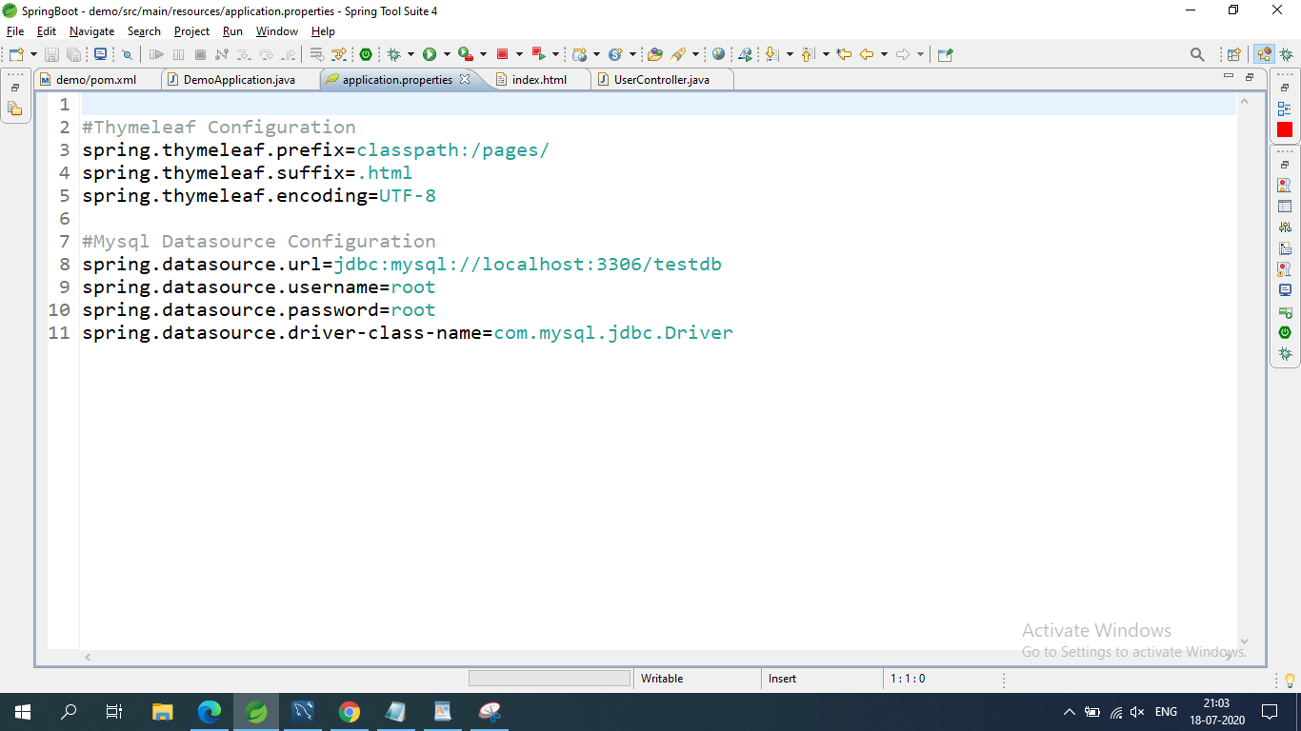Click the Save All toolbar icon
The image size is (1301, 731).
click(73, 54)
